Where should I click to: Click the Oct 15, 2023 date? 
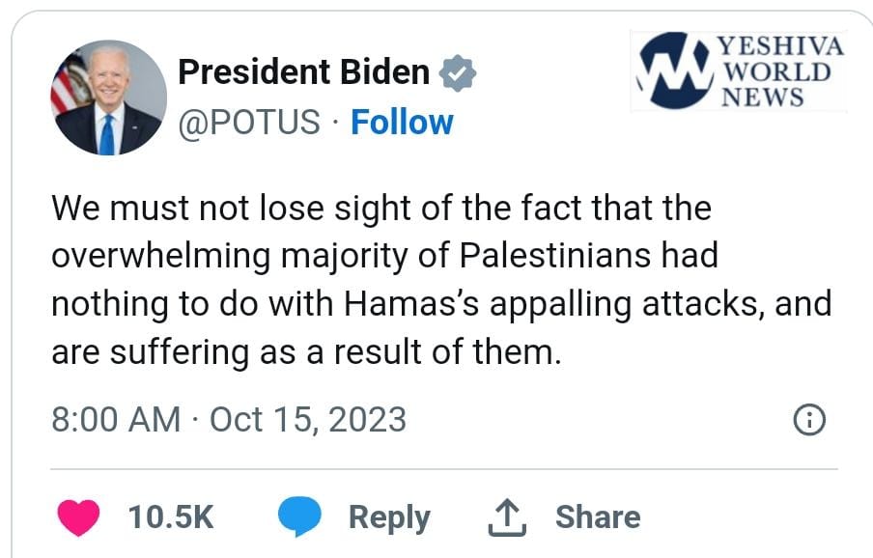(307, 420)
